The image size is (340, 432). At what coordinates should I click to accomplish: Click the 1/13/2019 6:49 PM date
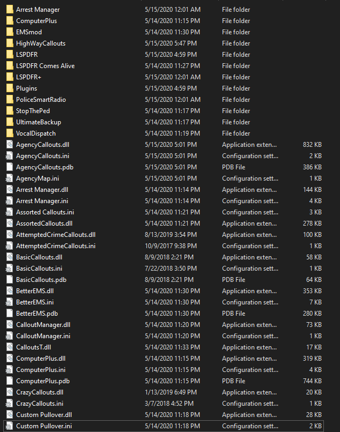coord(171,392)
